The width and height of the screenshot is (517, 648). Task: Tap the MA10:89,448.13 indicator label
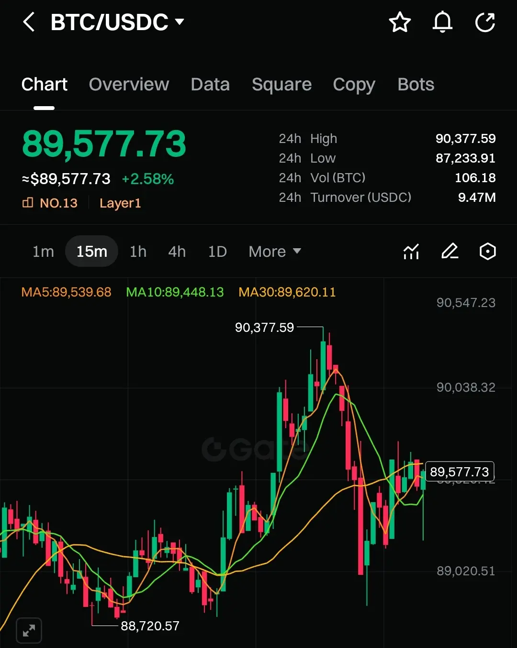175,292
